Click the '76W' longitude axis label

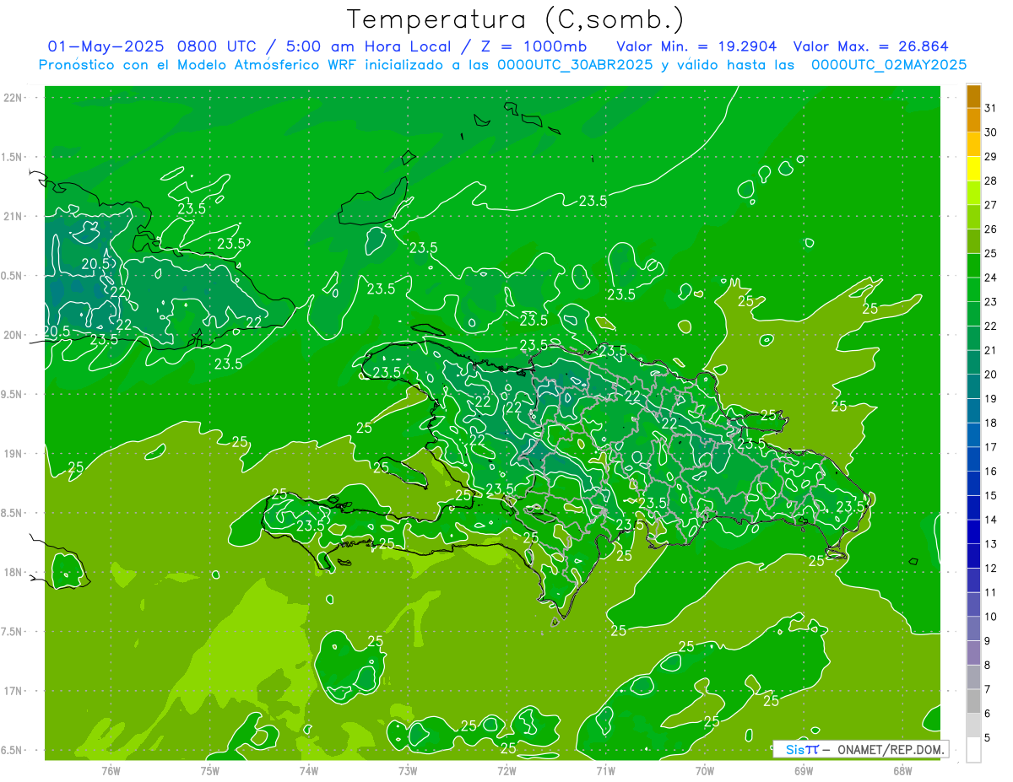point(111,770)
